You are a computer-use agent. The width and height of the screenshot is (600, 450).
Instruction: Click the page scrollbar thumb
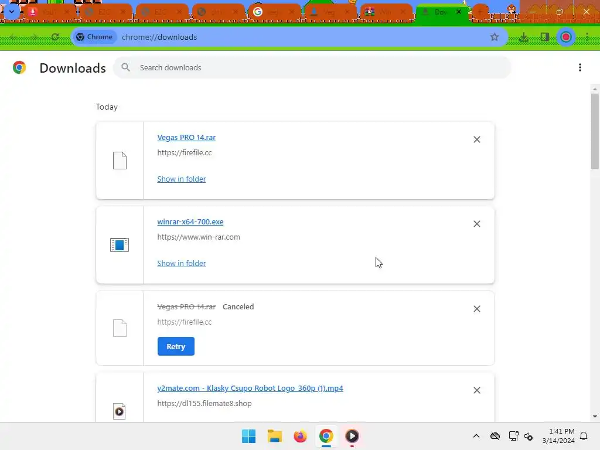tap(595, 131)
